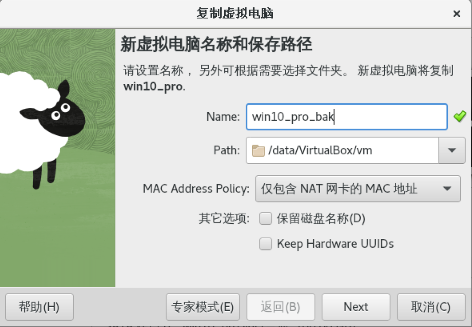The height and width of the screenshot is (327, 472).
Task: Click the Keep Hardware UUIDs label text
Action: click(x=335, y=244)
